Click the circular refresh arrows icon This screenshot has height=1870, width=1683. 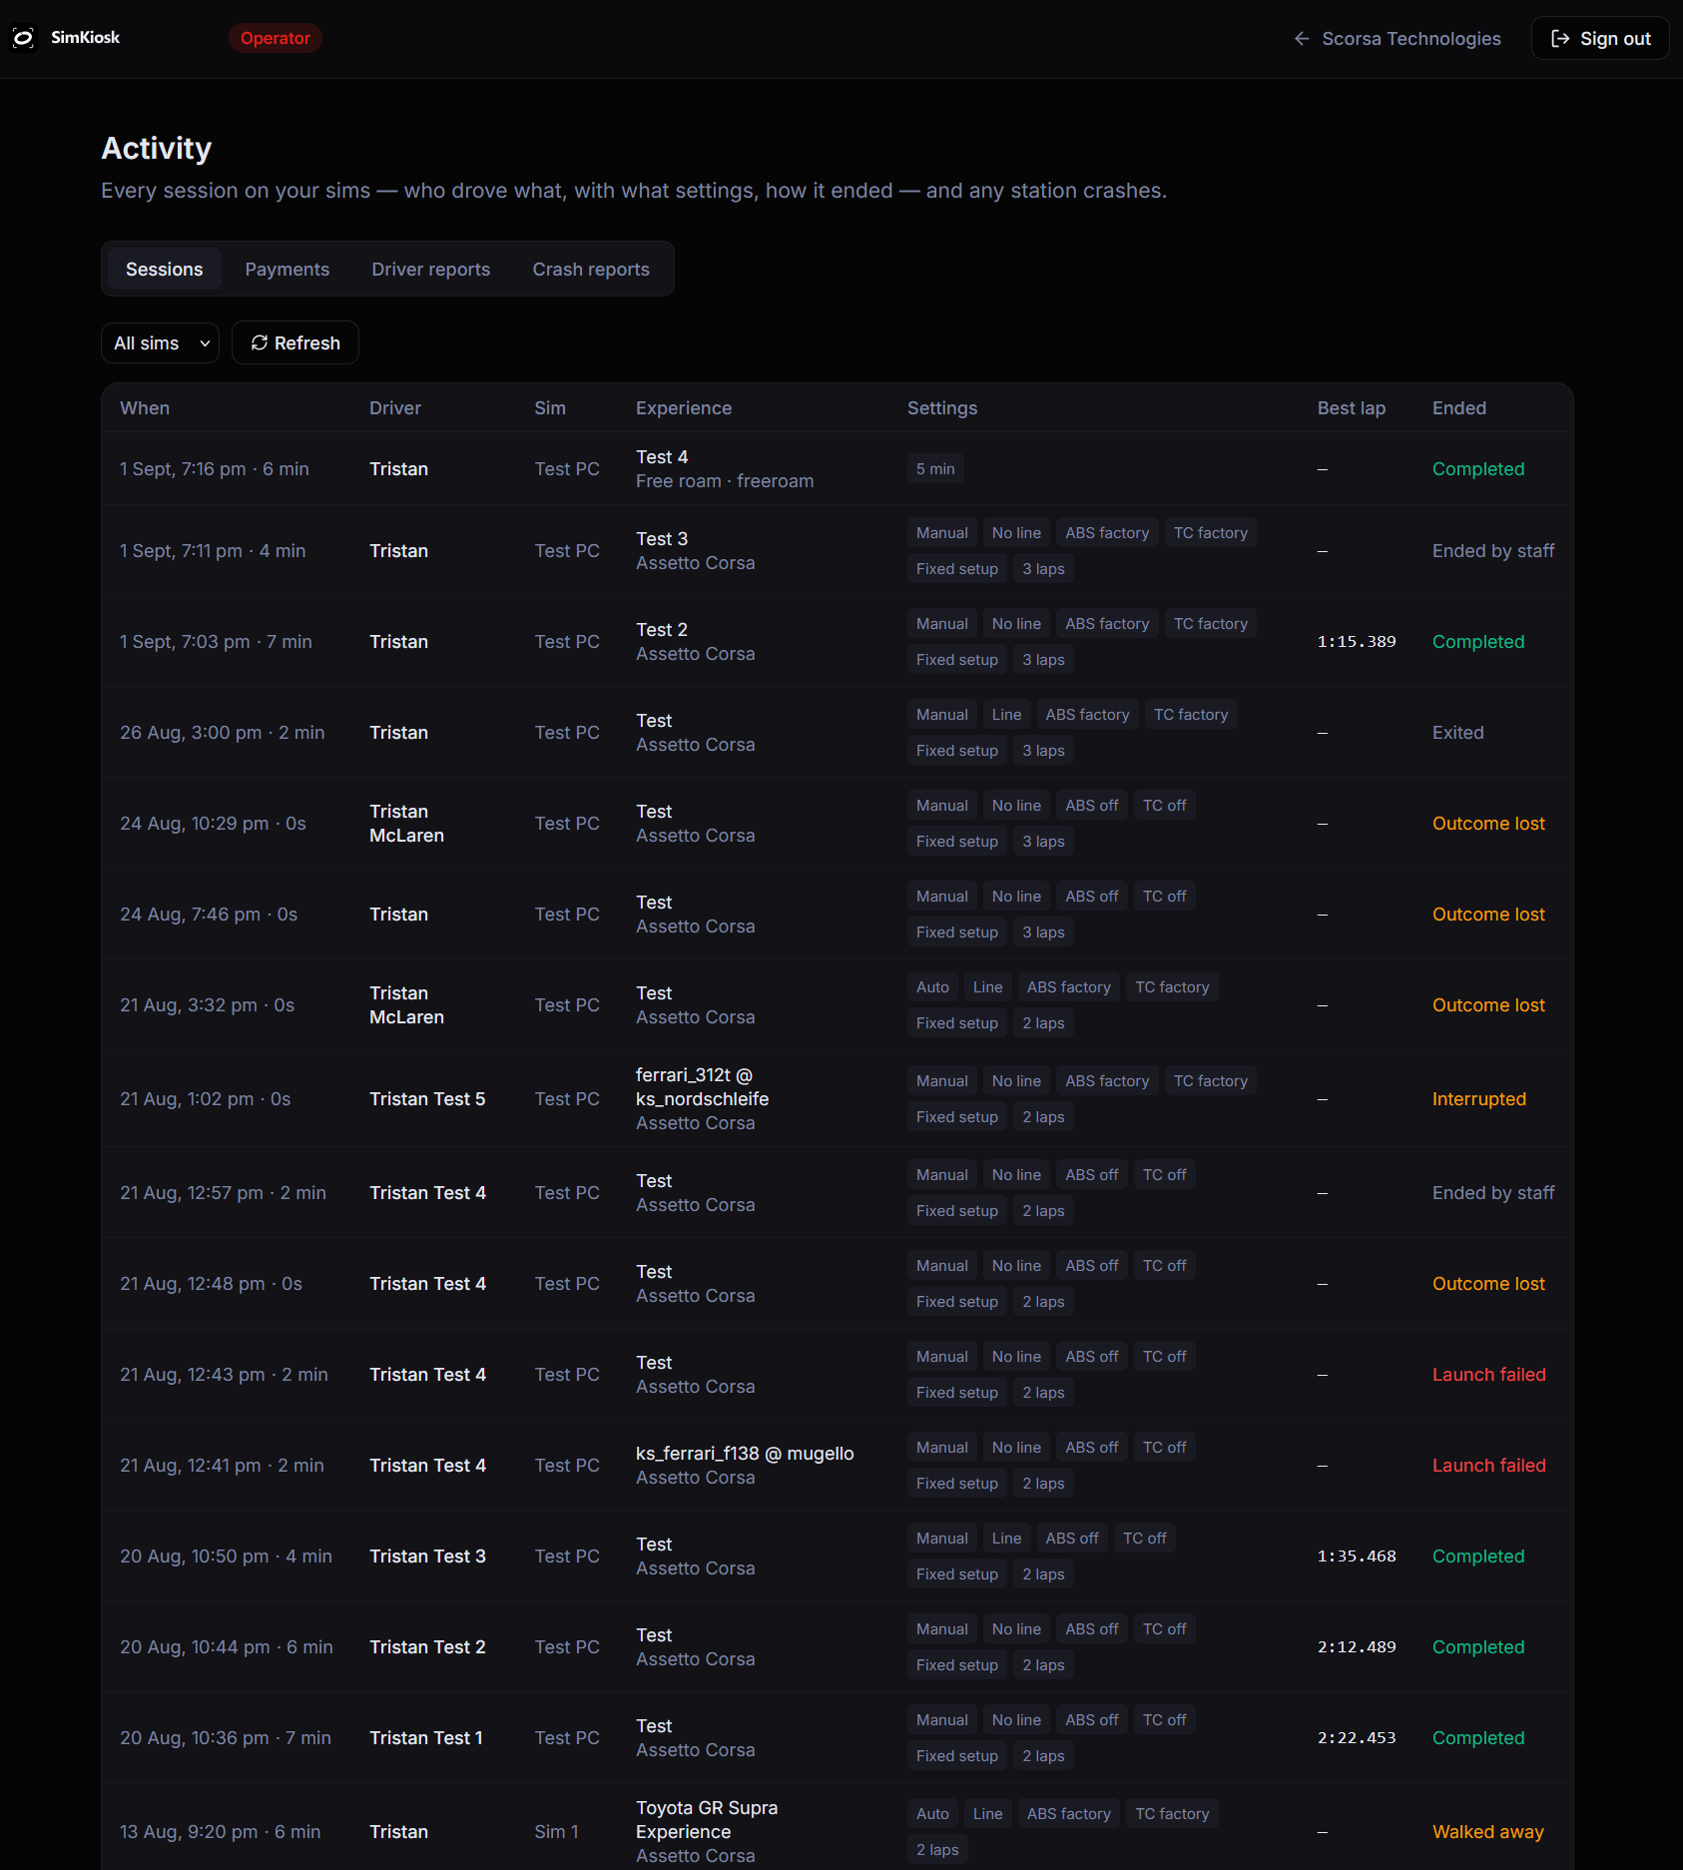coord(260,342)
